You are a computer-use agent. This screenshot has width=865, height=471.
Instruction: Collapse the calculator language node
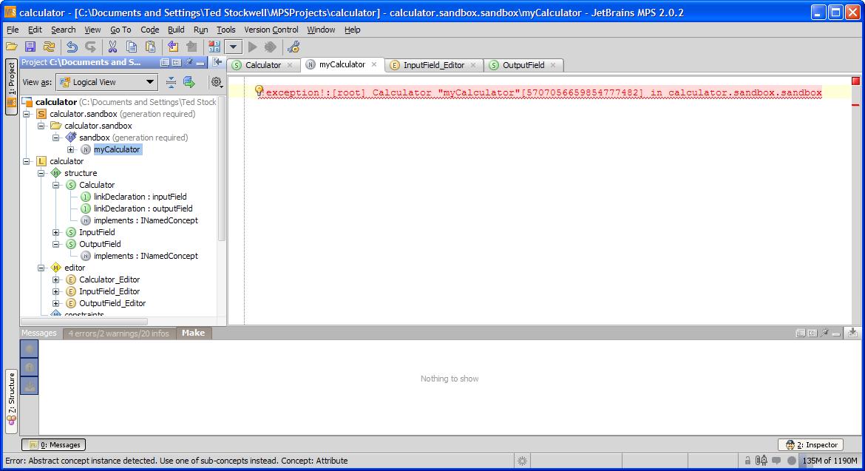click(27, 162)
